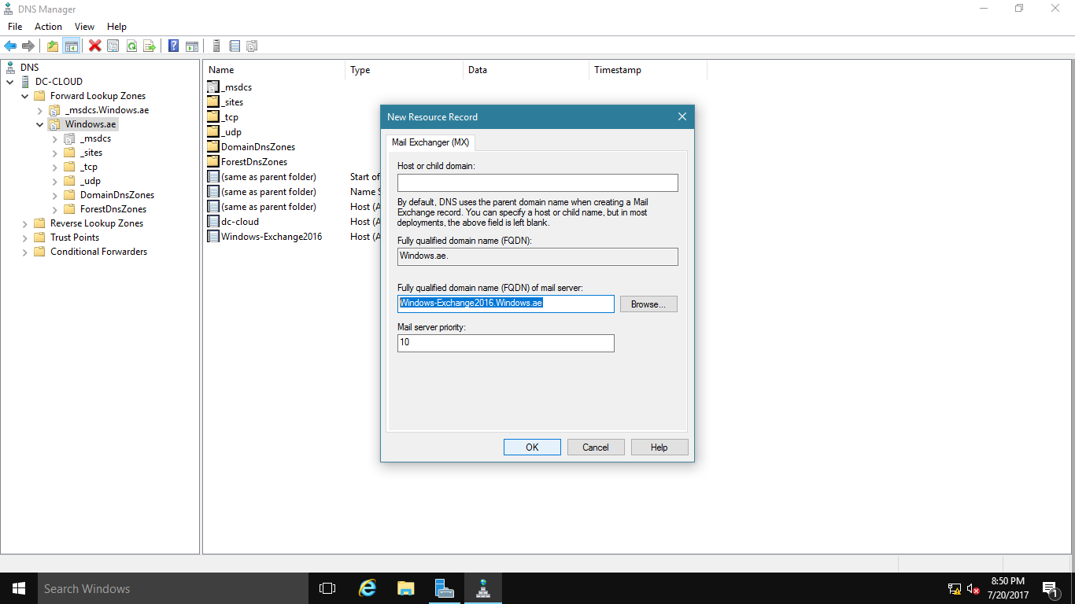Sort list by the Timestamp column header
This screenshot has width=1075, height=604.
(x=648, y=70)
